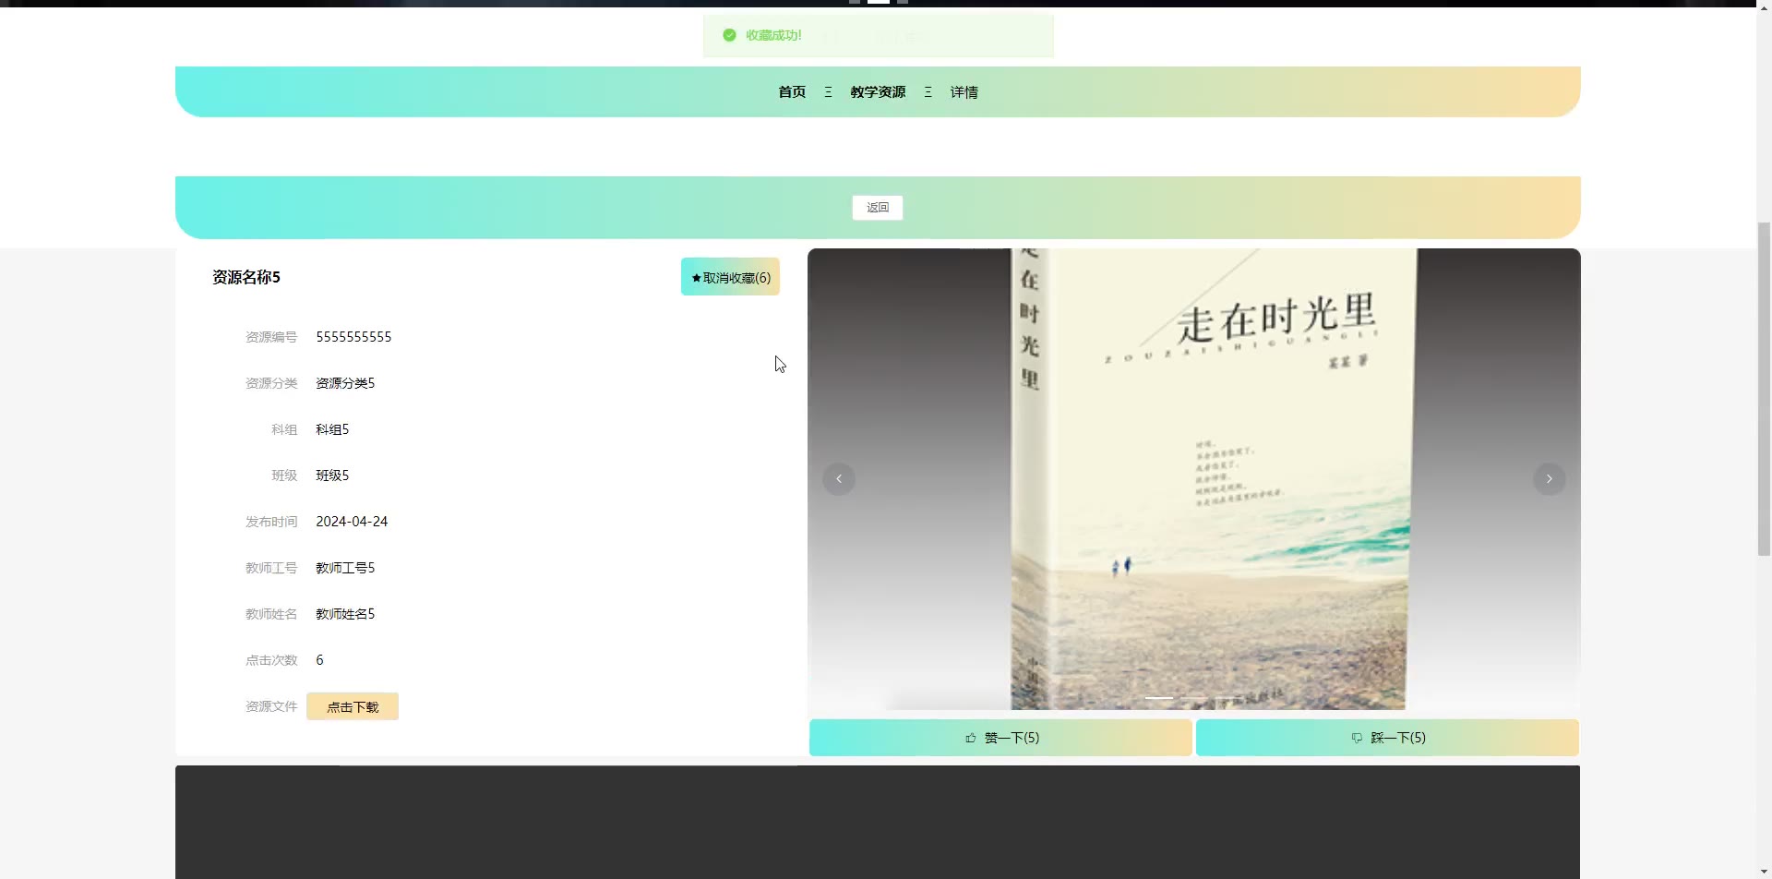The height and width of the screenshot is (879, 1772).
Task: Click the 取消收藏 star button
Action: click(x=730, y=277)
